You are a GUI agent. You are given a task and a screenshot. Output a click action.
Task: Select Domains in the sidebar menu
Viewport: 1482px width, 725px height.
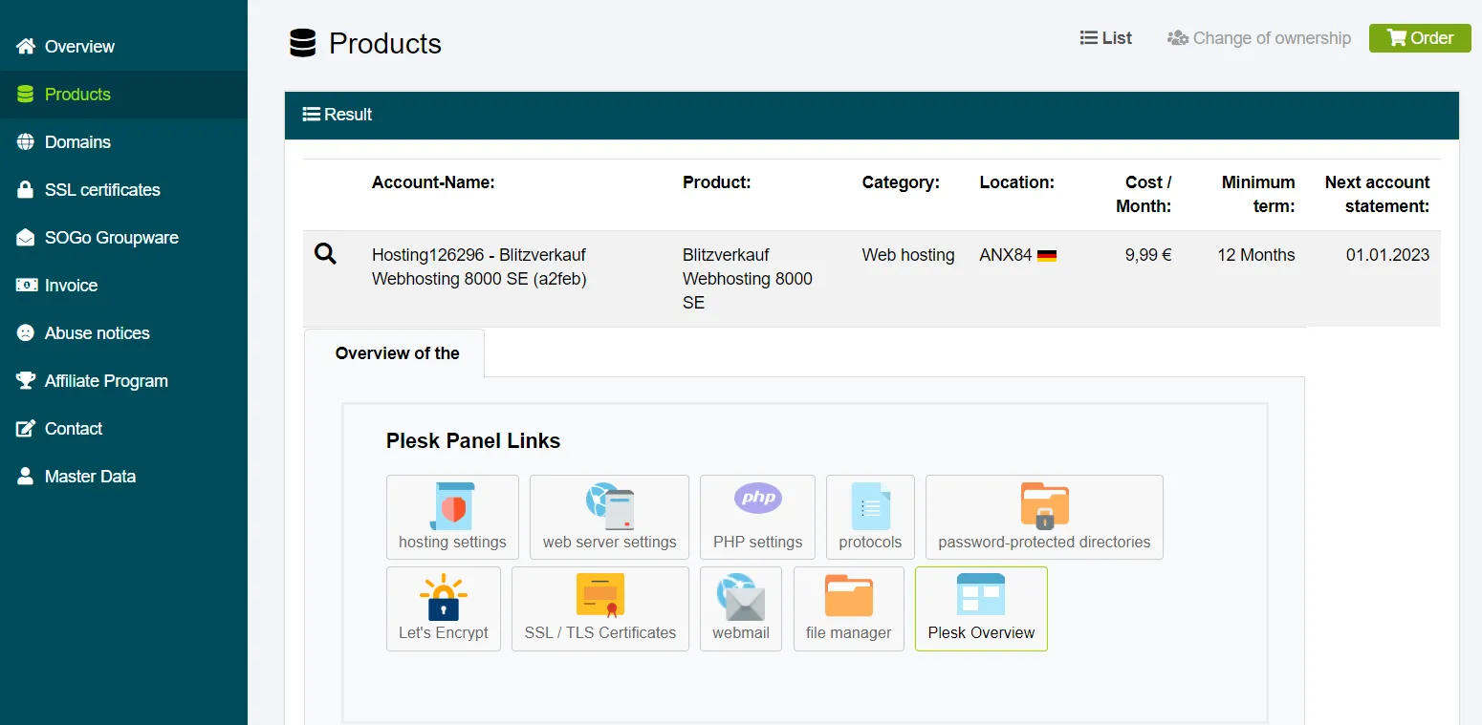click(x=123, y=142)
